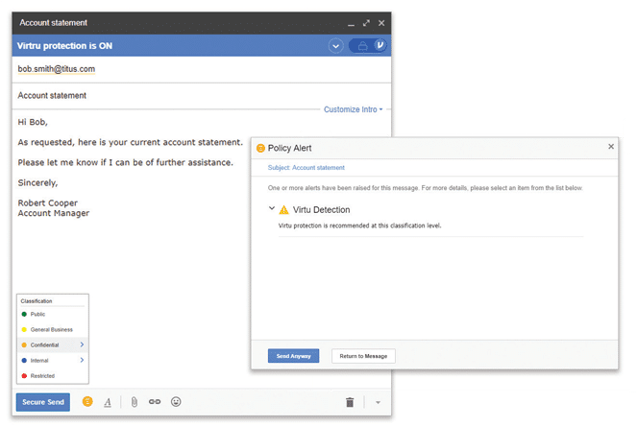Pick the yellow General Business color dot
637x427 pixels.
coord(23,329)
